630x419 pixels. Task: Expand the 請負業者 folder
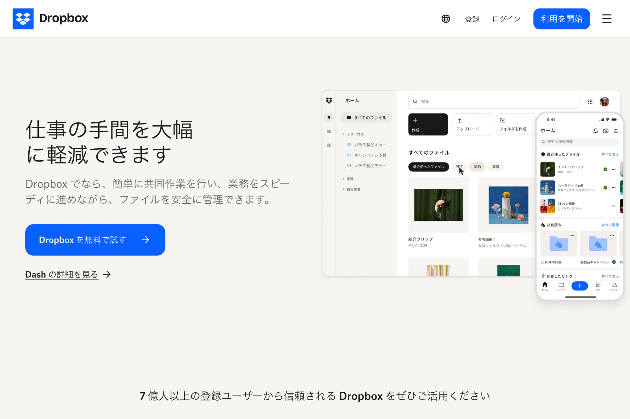click(x=351, y=189)
